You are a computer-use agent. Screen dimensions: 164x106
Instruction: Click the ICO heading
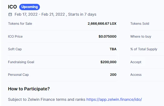(x=12, y=7)
